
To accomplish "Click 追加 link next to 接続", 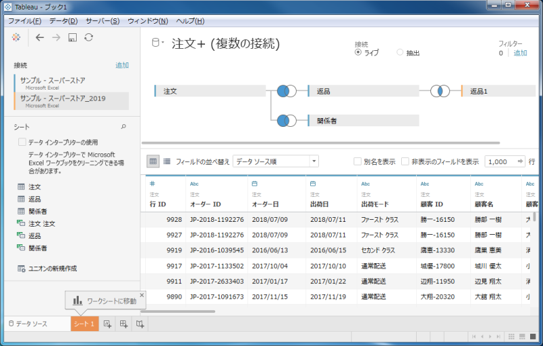I will tap(122, 65).
